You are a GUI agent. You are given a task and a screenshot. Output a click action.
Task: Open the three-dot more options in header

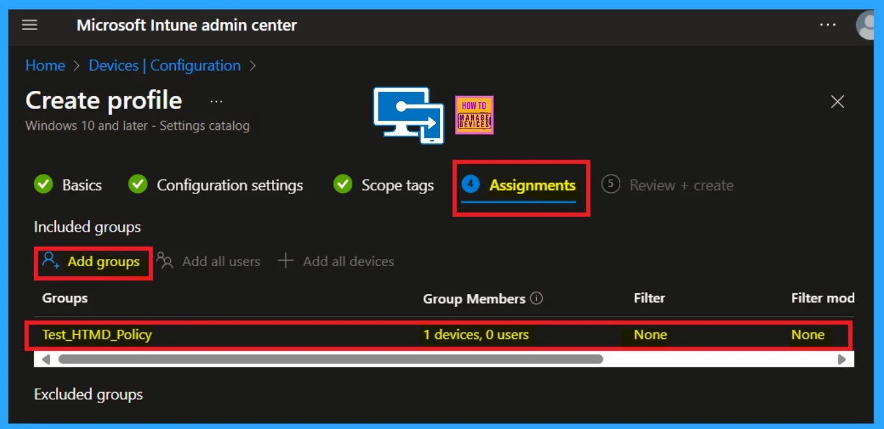828,25
